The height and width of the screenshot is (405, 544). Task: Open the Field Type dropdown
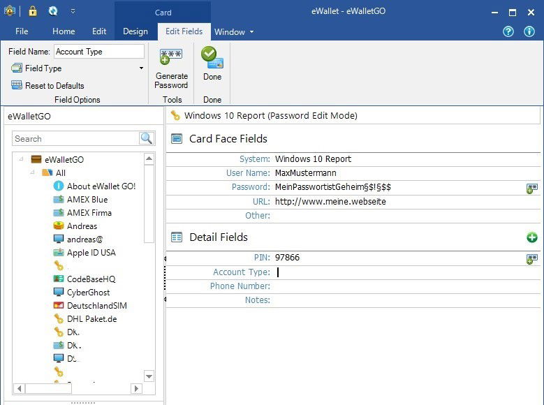click(78, 68)
